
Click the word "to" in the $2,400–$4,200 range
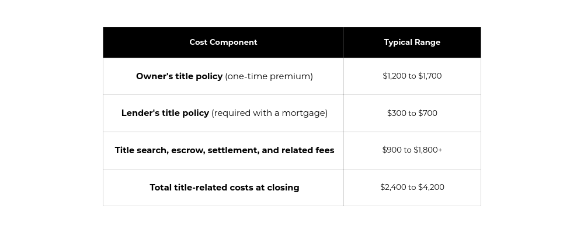point(412,188)
